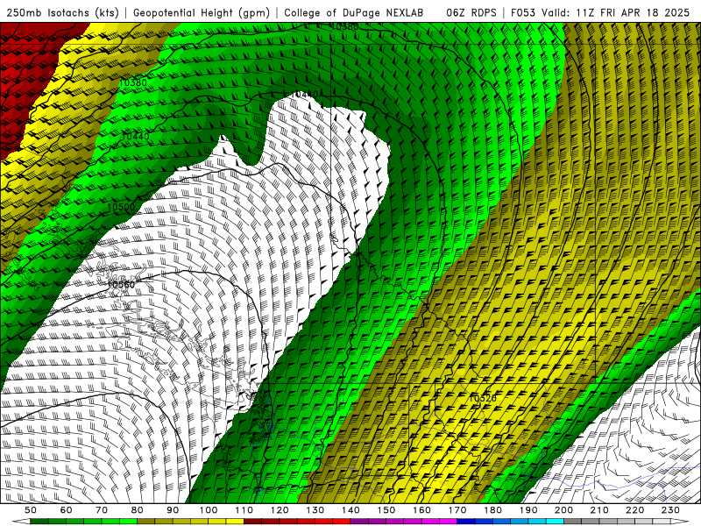Click the 180 value on the colorbar scale
This screenshot has width=701, height=526.
pyautogui.click(x=492, y=510)
